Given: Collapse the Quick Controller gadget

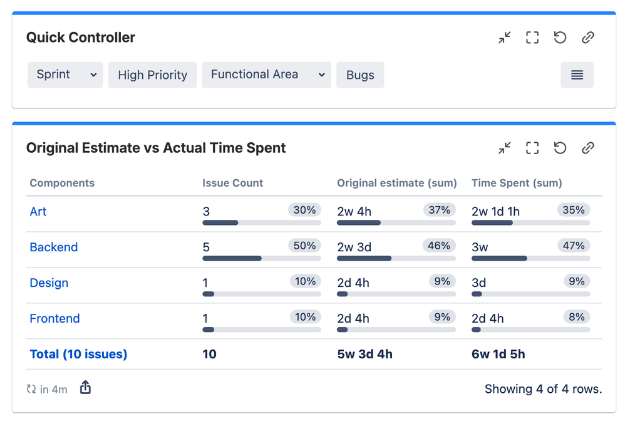Looking at the screenshot, I should 504,38.
